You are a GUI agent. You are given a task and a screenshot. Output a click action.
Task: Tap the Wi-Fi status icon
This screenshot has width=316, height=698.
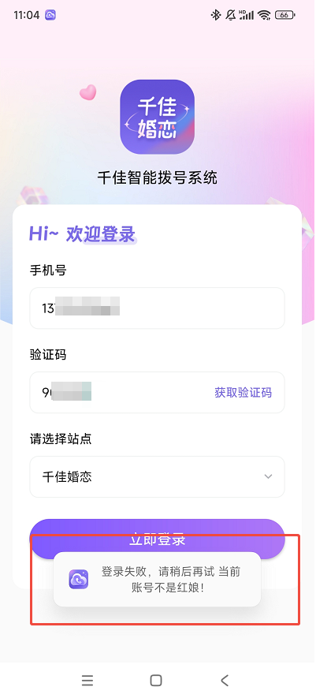(265, 16)
